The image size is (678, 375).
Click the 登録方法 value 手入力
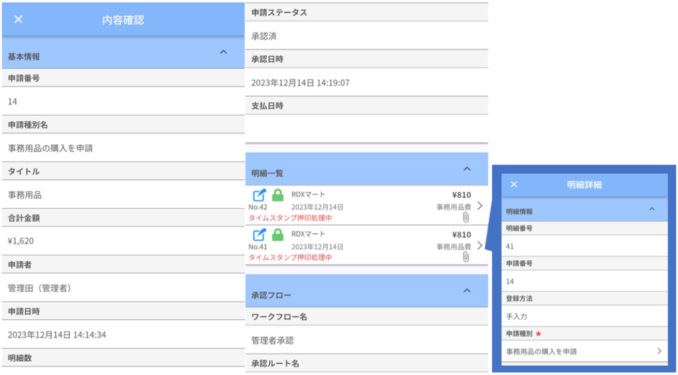tap(516, 316)
